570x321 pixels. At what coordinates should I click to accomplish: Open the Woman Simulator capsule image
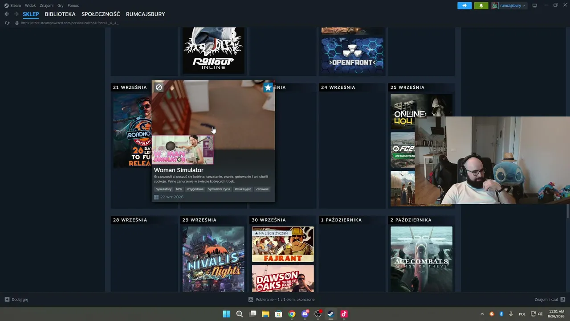[183, 150]
